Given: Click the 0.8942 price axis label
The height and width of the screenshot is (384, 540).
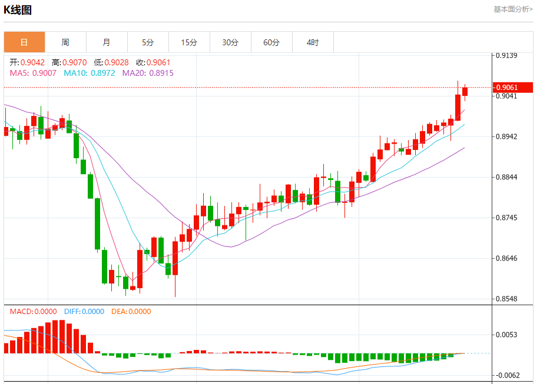Looking at the screenshot, I should 506,136.
